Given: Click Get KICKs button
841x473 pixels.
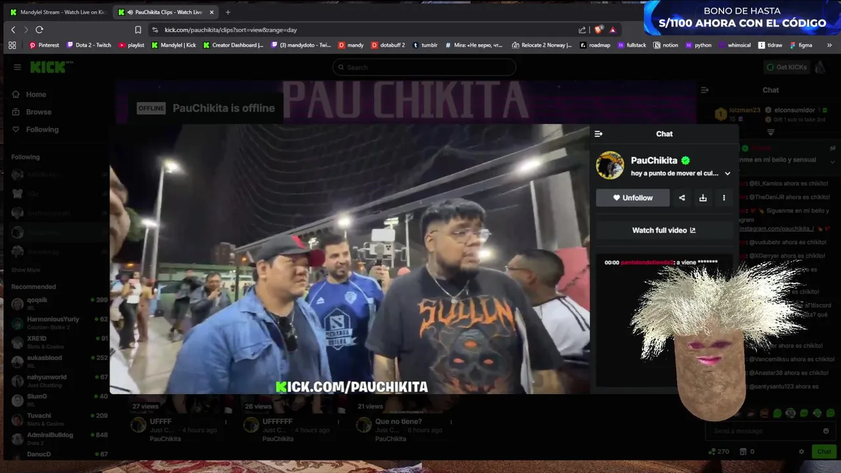Looking at the screenshot, I should click(x=786, y=67).
